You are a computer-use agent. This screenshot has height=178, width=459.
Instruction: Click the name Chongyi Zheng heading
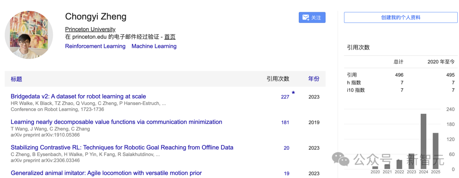pos(96,16)
